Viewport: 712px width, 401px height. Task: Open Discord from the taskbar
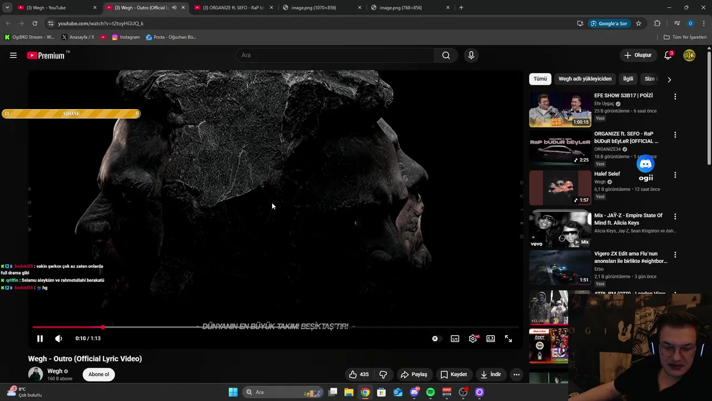pyautogui.click(x=414, y=392)
